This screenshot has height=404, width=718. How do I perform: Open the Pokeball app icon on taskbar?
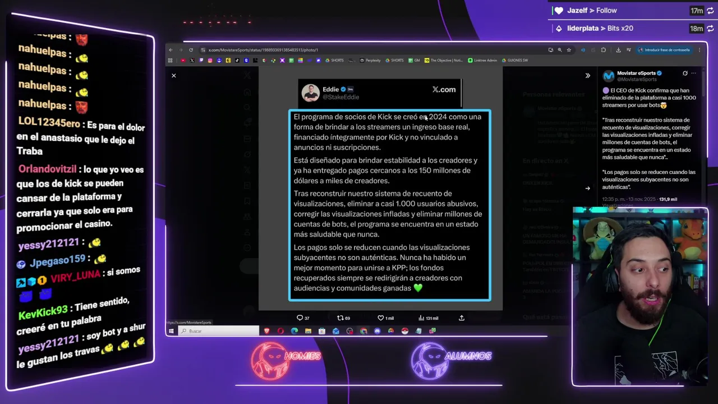[x=404, y=331]
